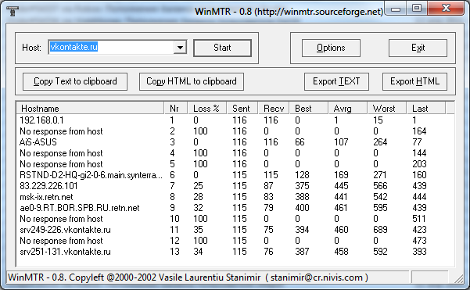Image resolution: width=470 pixels, height=290 pixels.
Task: Close the WinMTR window
Action: tap(446, 9)
